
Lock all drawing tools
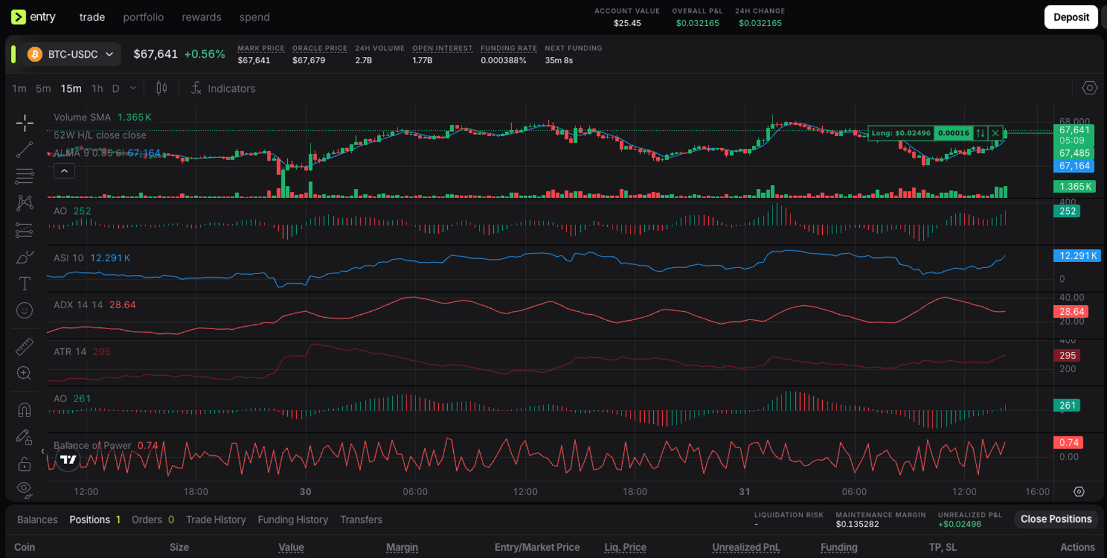tap(24, 464)
